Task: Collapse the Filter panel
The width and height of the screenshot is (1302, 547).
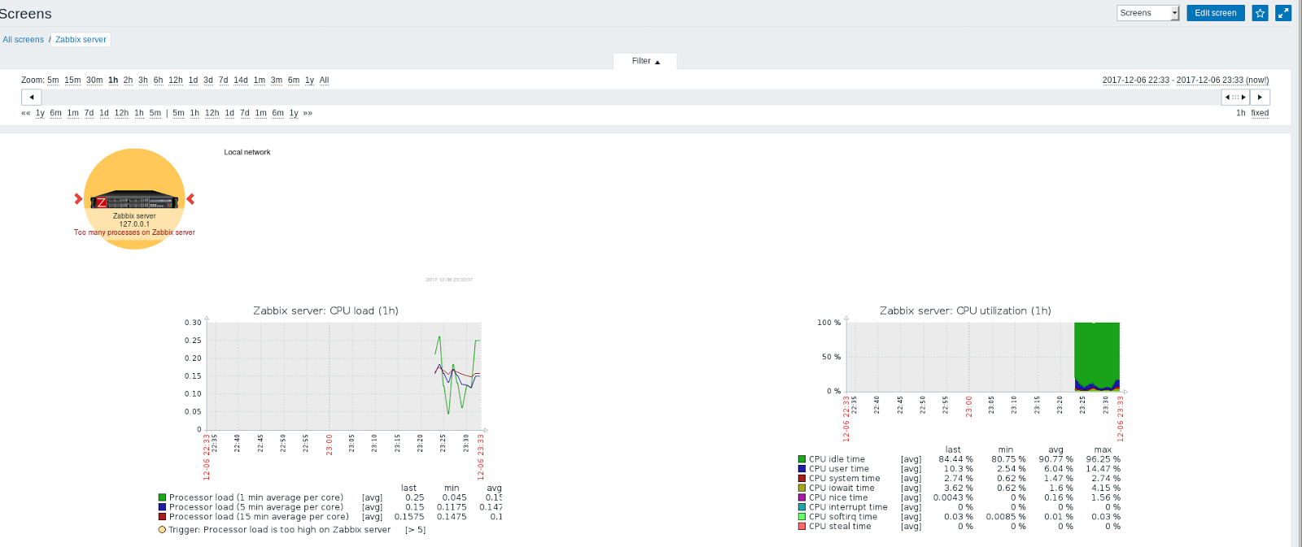Action: [x=645, y=61]
